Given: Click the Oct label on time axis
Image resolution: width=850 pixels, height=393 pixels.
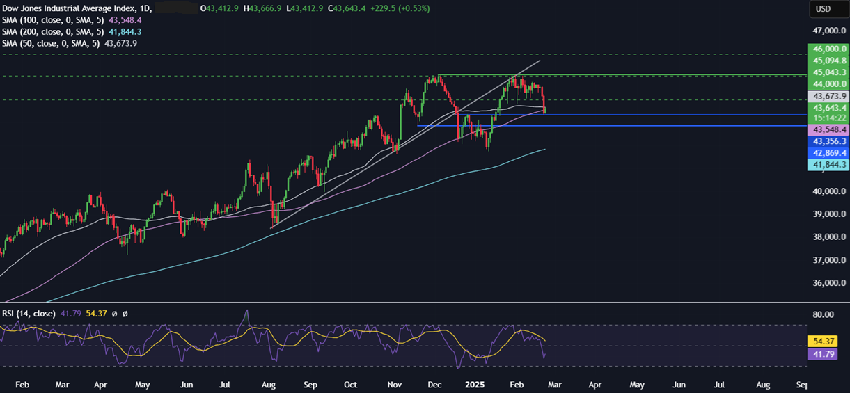Looking at the screenshot, I should [350, 384].
